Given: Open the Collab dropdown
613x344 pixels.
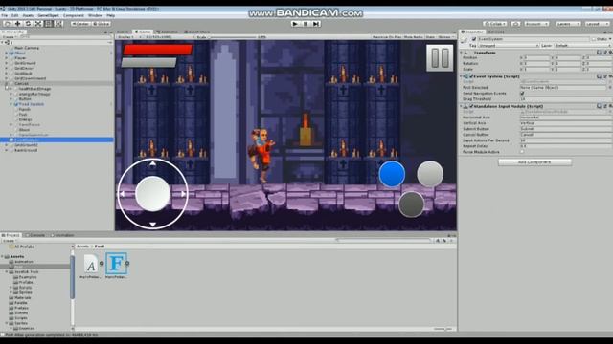Looking at the screenshot, I should (x=495, y=24).
